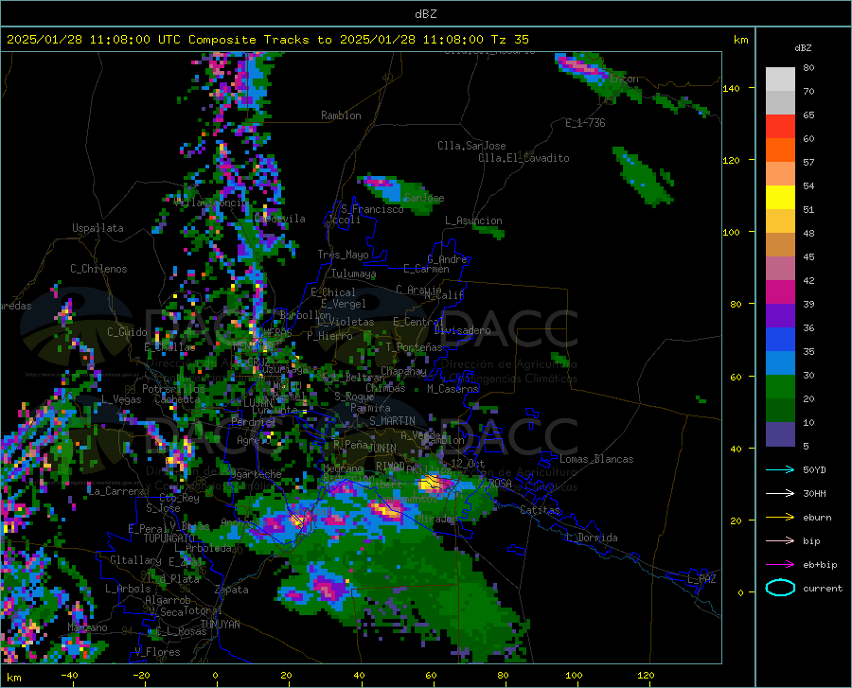
Task: Click the 'Tres_Mayo' place label
Action: coord(343,255)
